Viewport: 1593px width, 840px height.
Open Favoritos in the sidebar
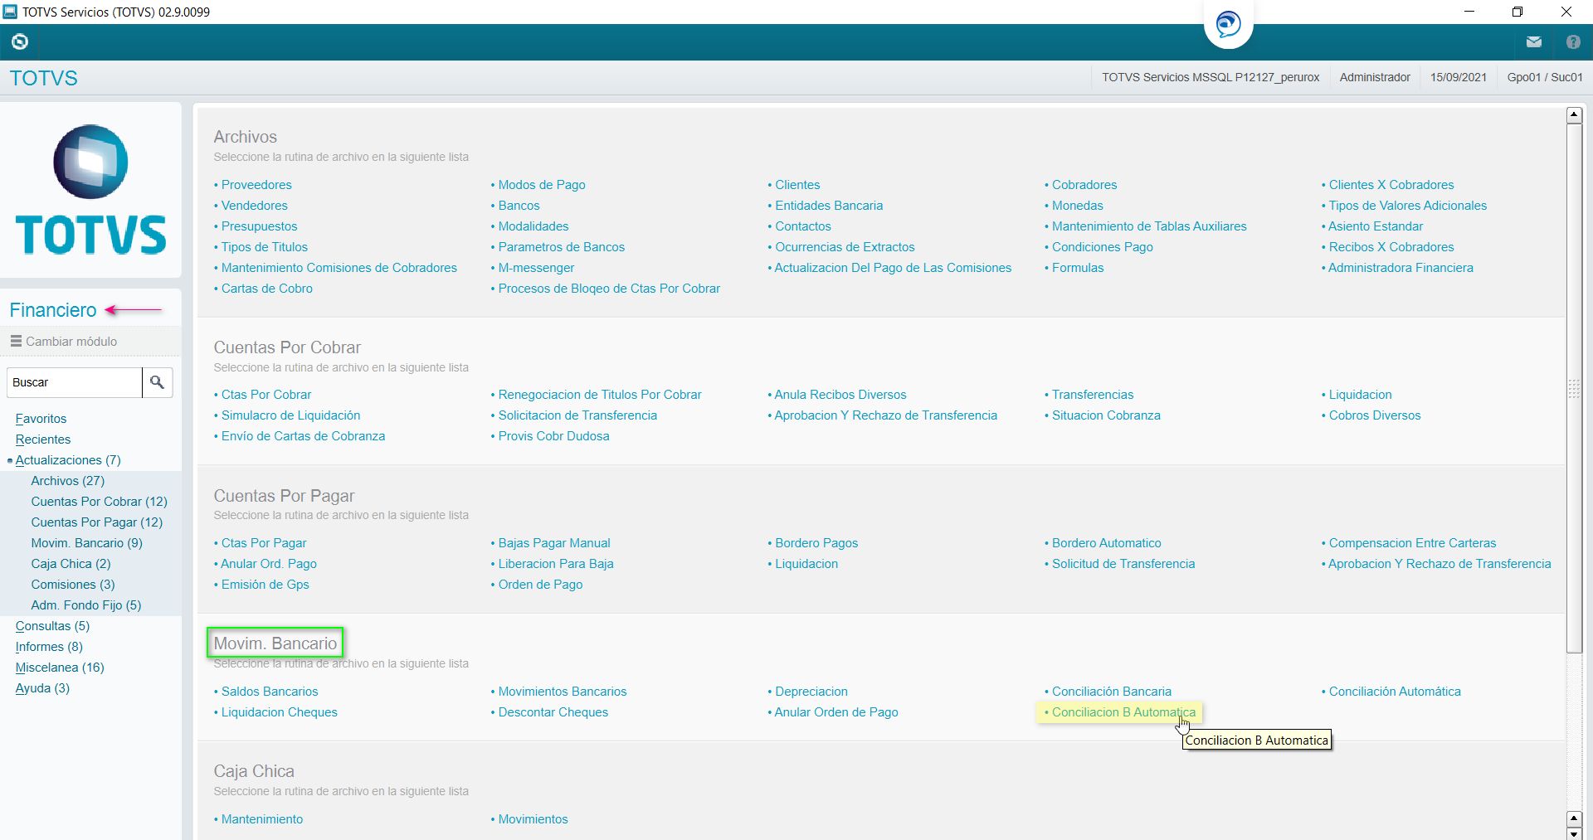click(41, 419)
